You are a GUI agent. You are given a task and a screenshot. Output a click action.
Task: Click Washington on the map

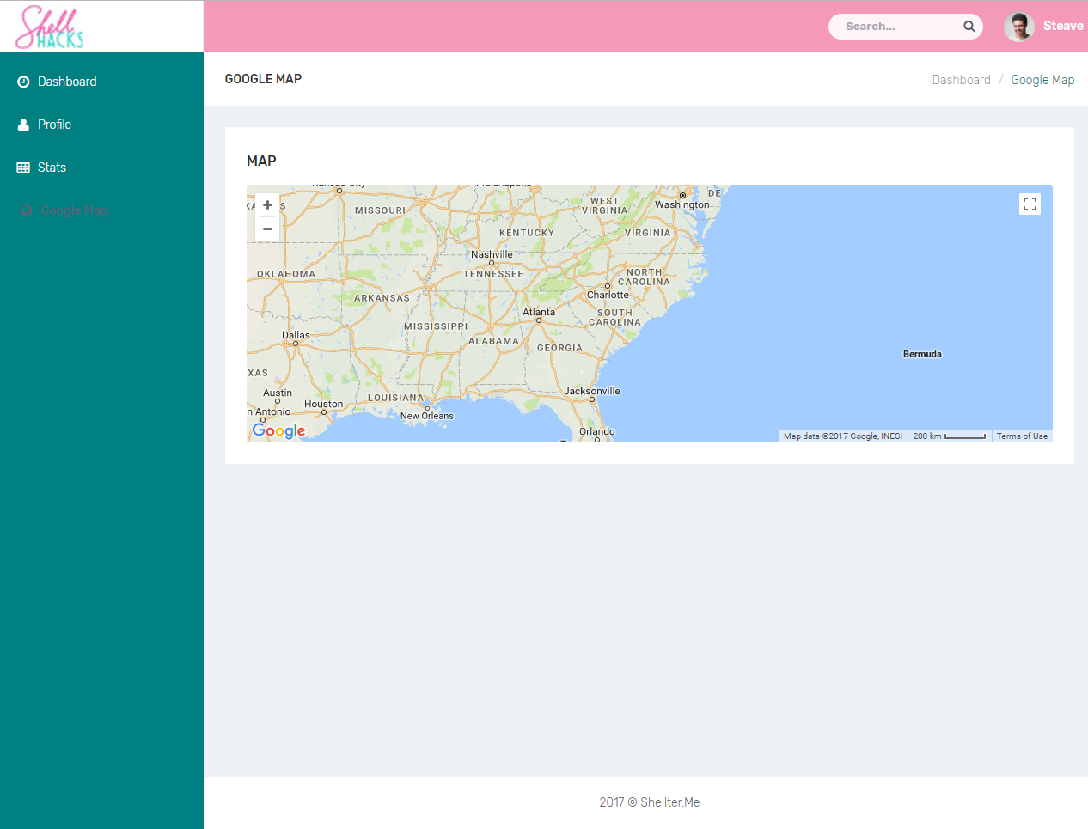682,204
